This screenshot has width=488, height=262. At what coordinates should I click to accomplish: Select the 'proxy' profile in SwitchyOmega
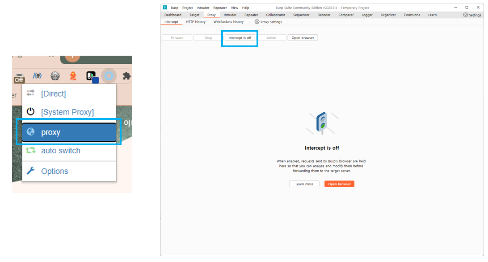pyautogui.click(x=69, y=132)
